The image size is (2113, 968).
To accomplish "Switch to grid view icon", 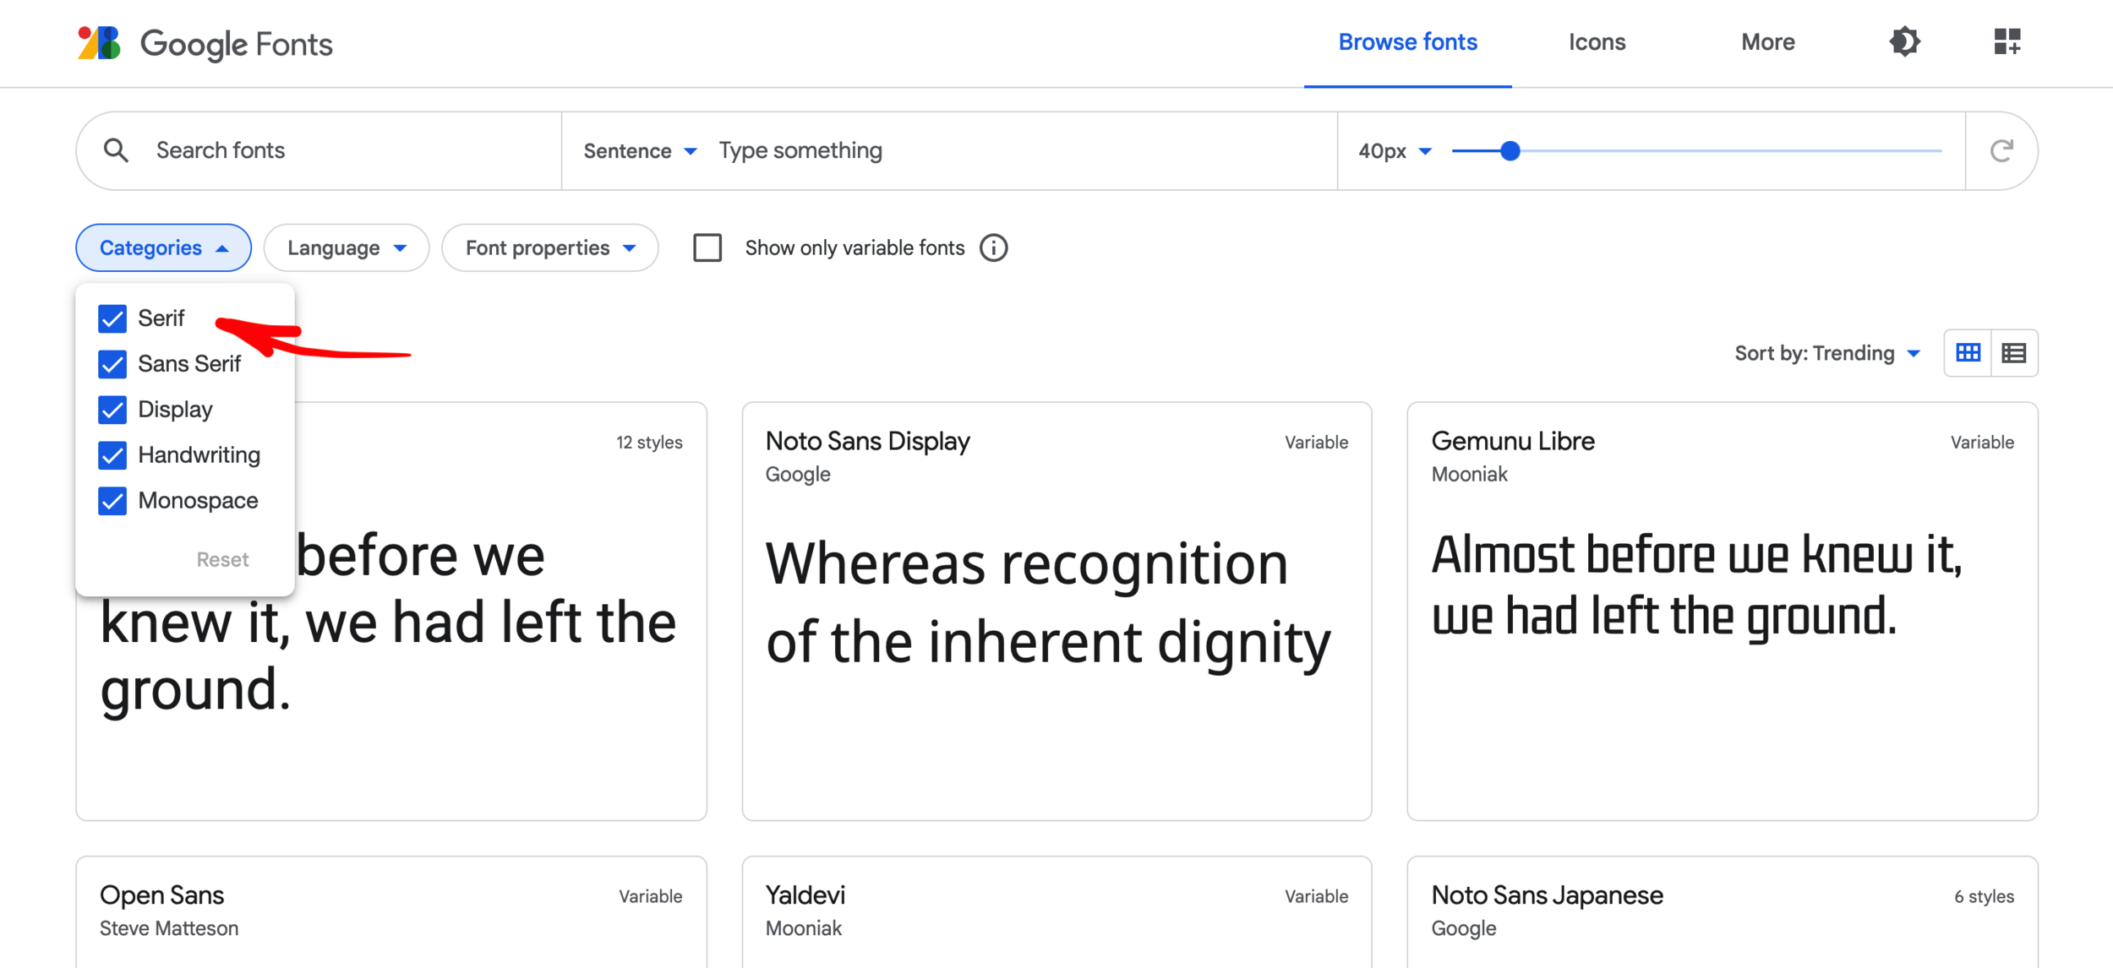I will coord(1968,353).
